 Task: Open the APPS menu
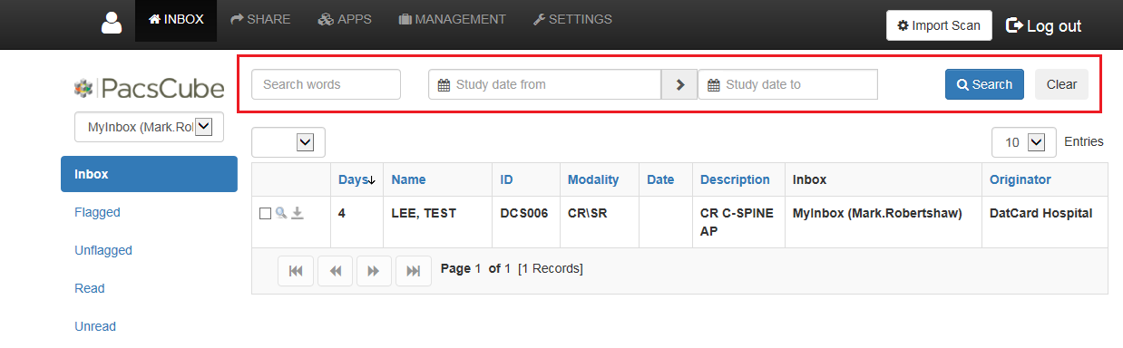tap(345, 19)
